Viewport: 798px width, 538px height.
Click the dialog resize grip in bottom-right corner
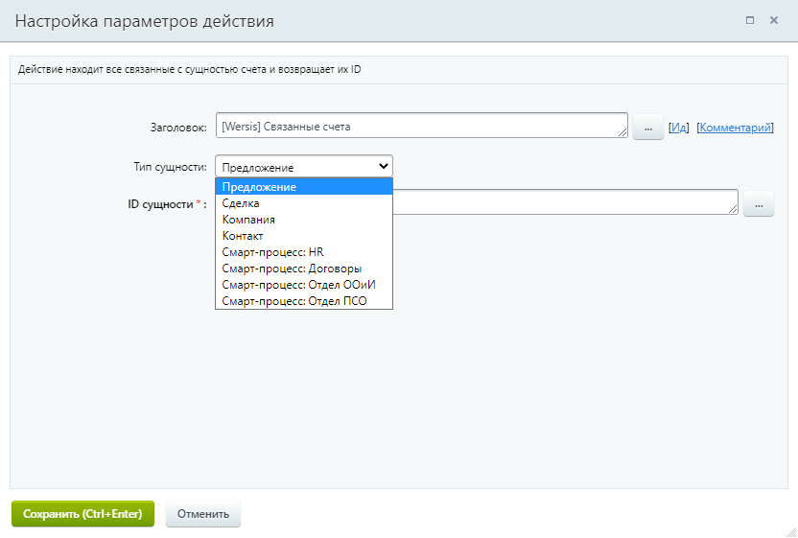point(789,529)
